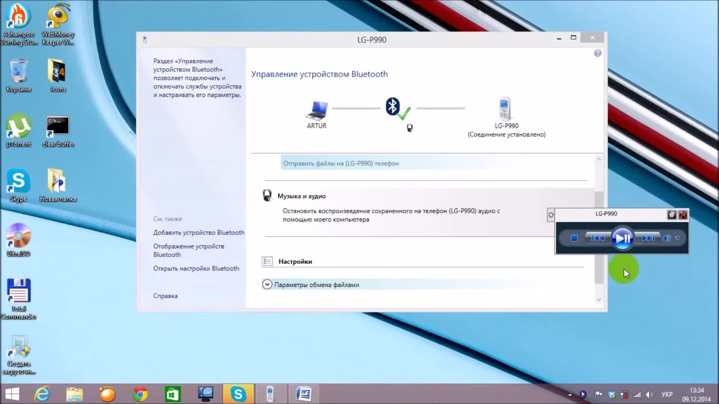Screen dimensions: 719x404
Task: Select the µTorrent desktop shortcut
Action: 18,130
